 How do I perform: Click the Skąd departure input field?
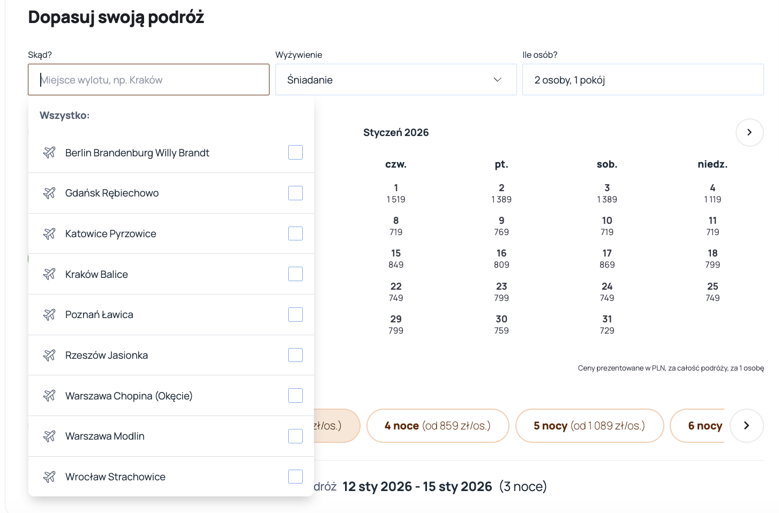[148, 80]
